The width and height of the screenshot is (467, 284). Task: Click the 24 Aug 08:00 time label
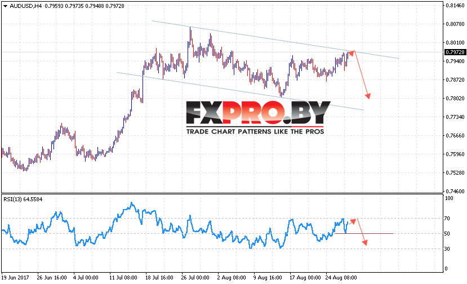(x=341, y=278)
